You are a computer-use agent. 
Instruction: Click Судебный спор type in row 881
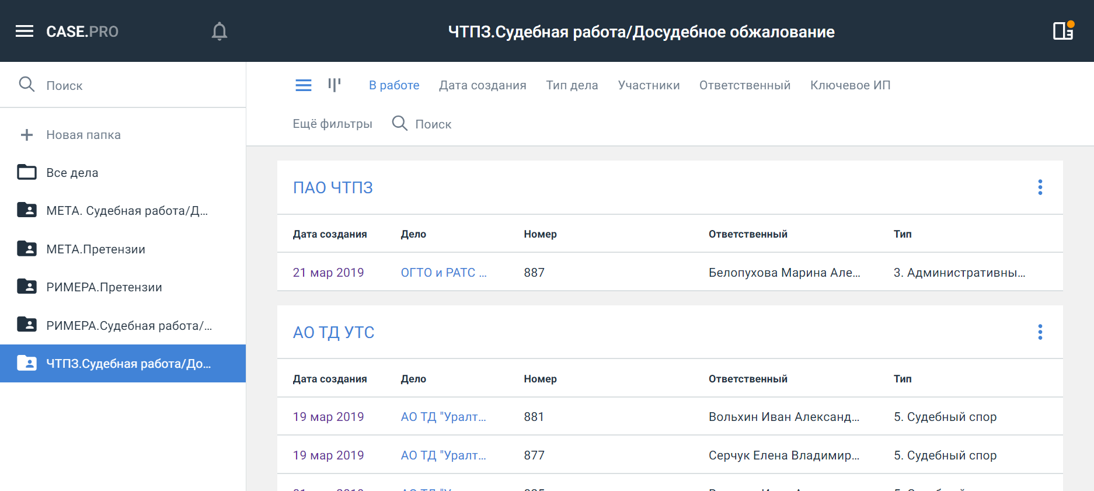click(945, 417)
